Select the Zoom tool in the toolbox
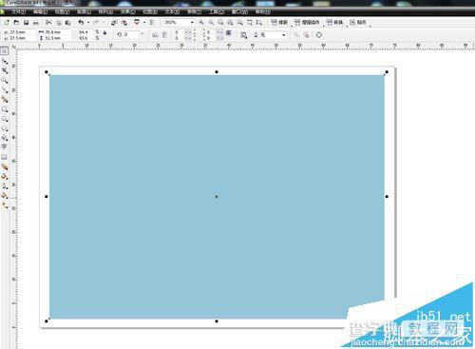The height and width of the screenshot is (349, 475). pyautogui.click(x=5, y=80)
